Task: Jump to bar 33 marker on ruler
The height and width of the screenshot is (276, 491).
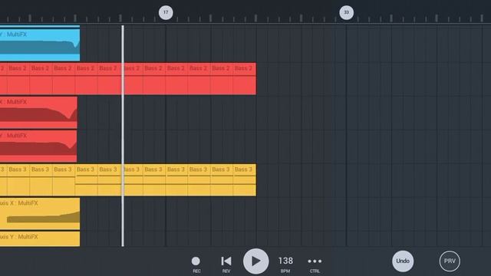Action: pyautogui.click(x=346, y=12)
